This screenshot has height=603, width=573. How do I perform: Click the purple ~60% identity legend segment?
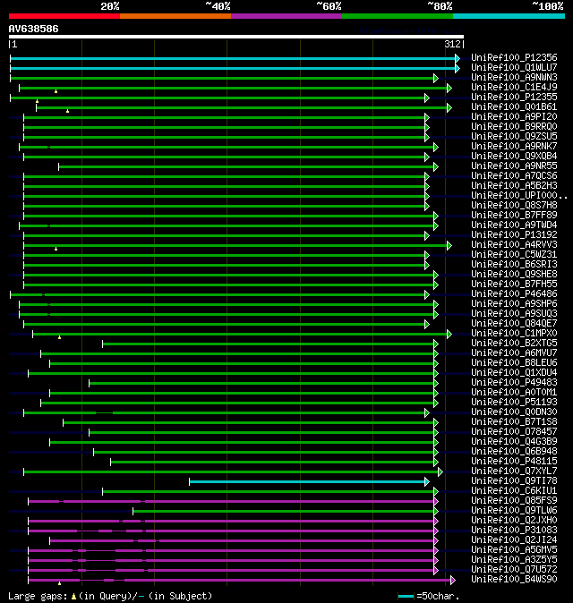coord(286,16)
